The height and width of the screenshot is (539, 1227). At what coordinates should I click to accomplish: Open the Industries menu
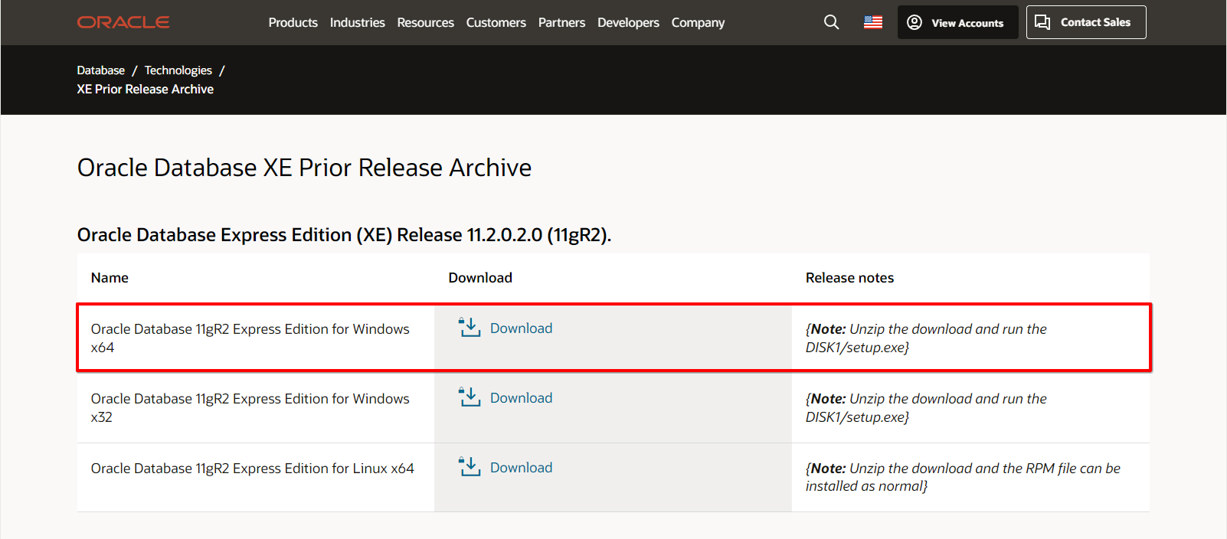(x=358, y=23)
